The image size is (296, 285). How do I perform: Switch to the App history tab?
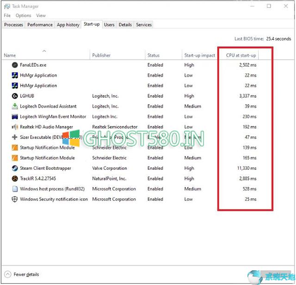click(68, 25)
